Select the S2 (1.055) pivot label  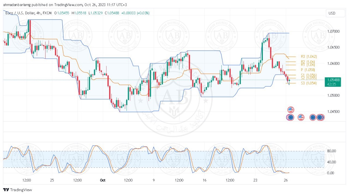(x=309, y=78)
